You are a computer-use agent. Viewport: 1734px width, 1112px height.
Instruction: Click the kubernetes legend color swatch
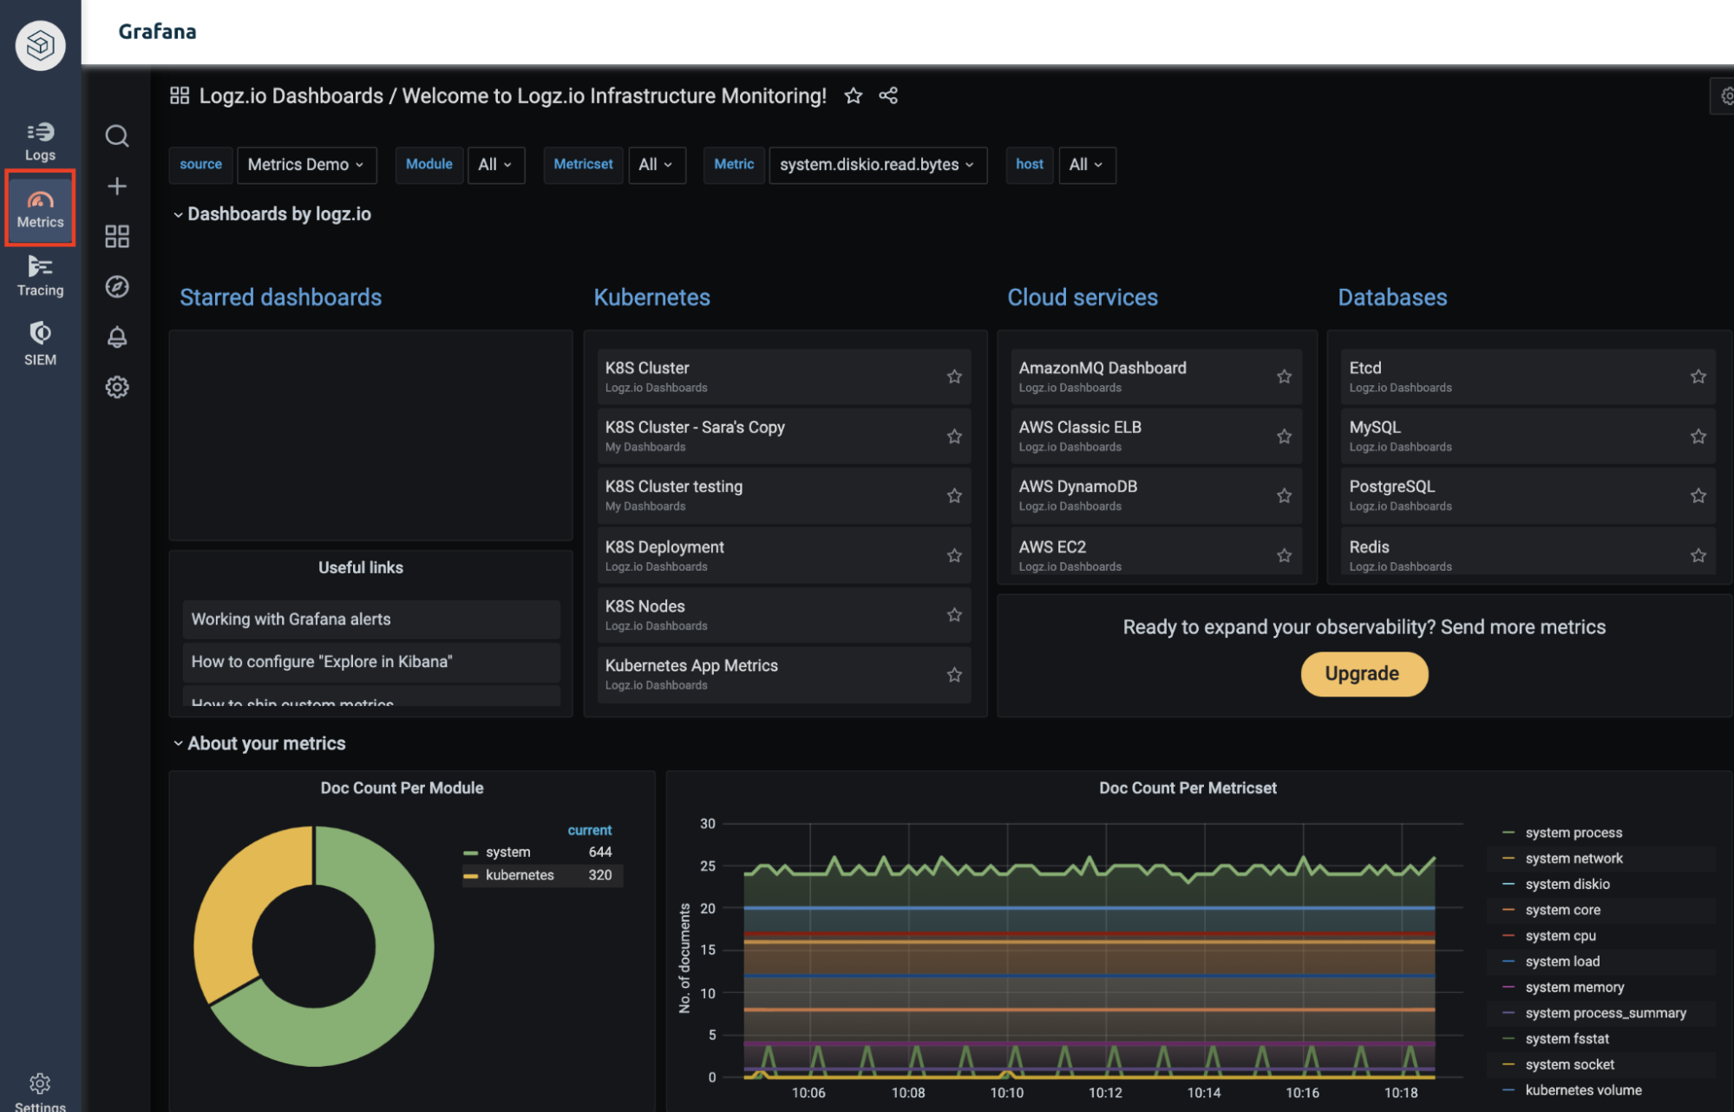470,876
